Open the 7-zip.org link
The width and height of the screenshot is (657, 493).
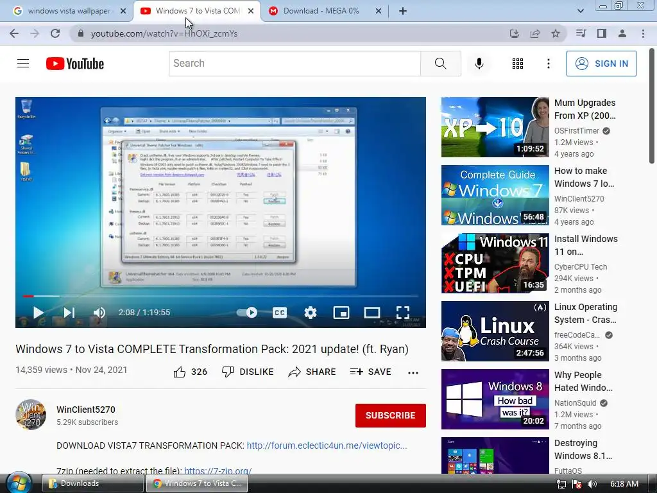[218, 471]
